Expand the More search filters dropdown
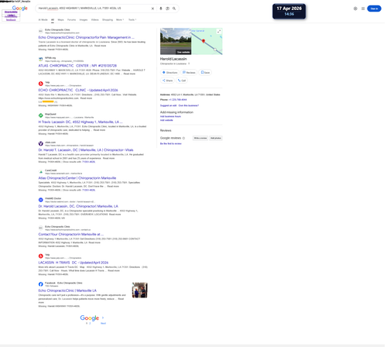The width and height of the screenshot is (387, 347). pyautogui.click(x=120, y=19)
